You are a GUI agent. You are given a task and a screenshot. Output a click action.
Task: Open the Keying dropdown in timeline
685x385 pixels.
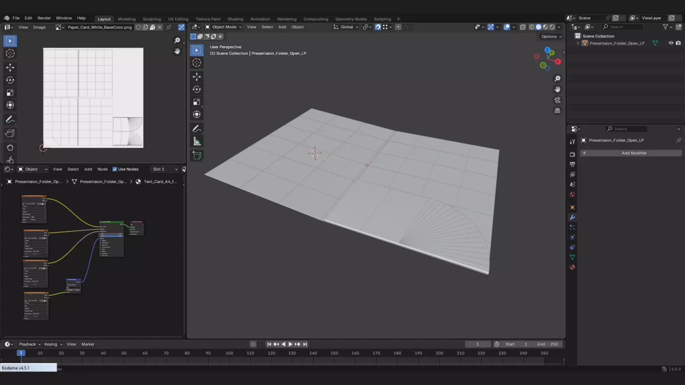[53, 344]
